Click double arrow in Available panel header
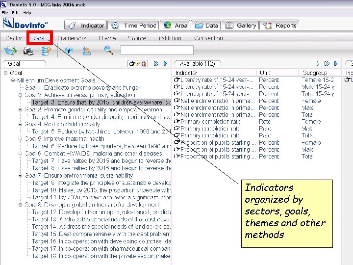 327,64
